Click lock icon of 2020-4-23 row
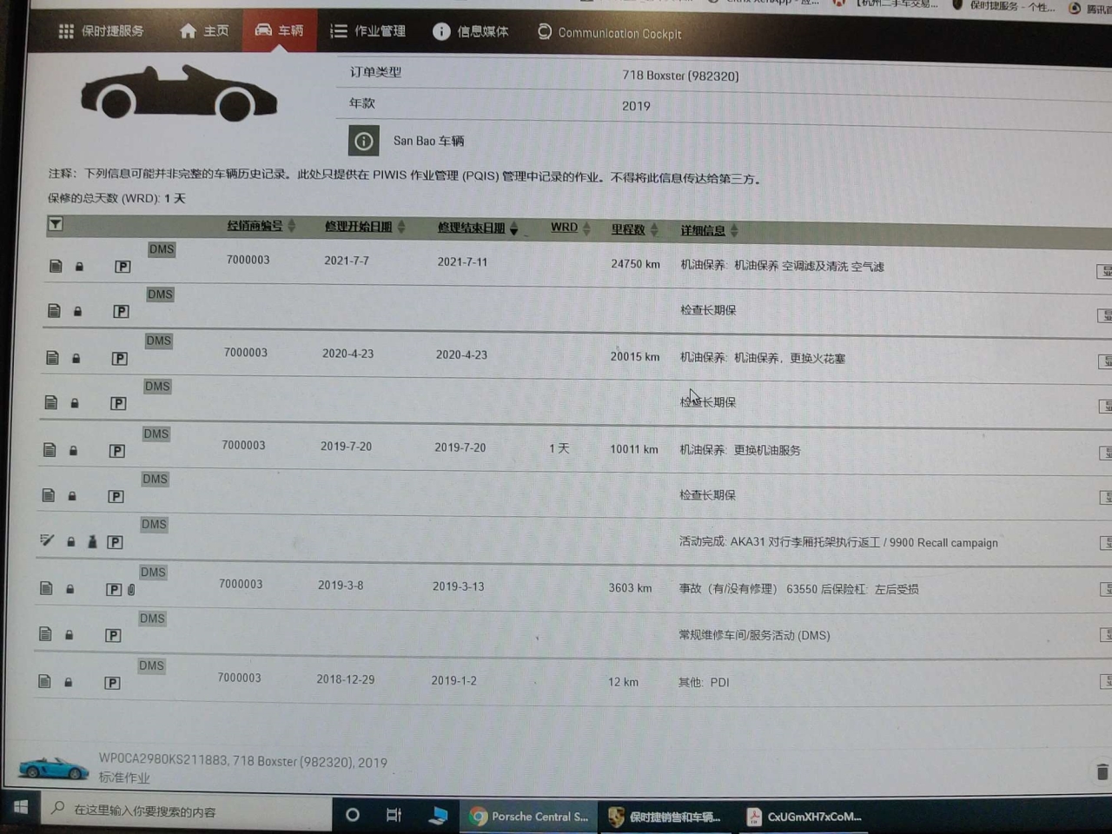Image resolution: width=1112 pixels, height=834 pixels. point(76,358)
